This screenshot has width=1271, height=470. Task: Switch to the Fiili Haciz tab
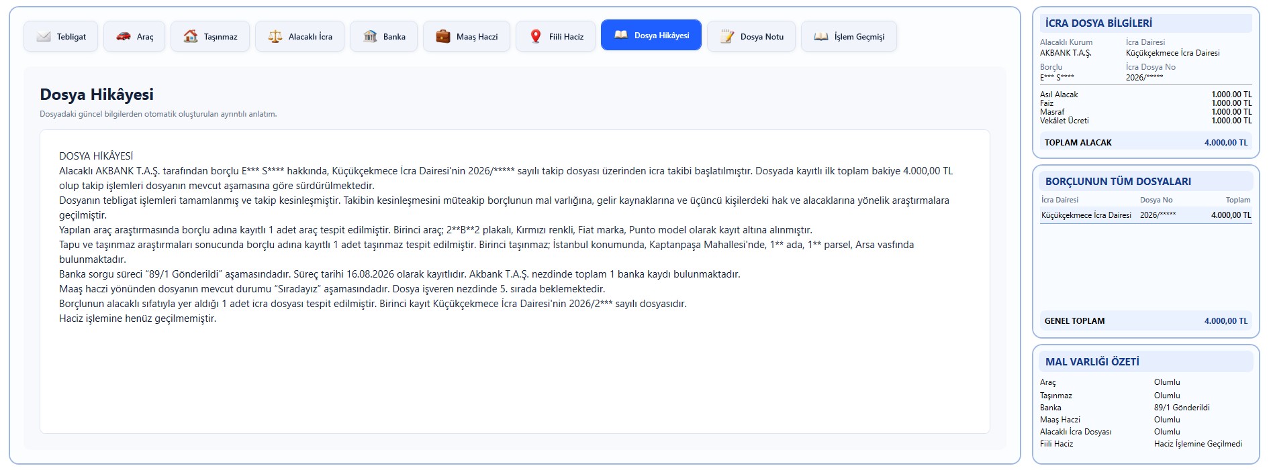pyautogui.click(x=555, y=36)
